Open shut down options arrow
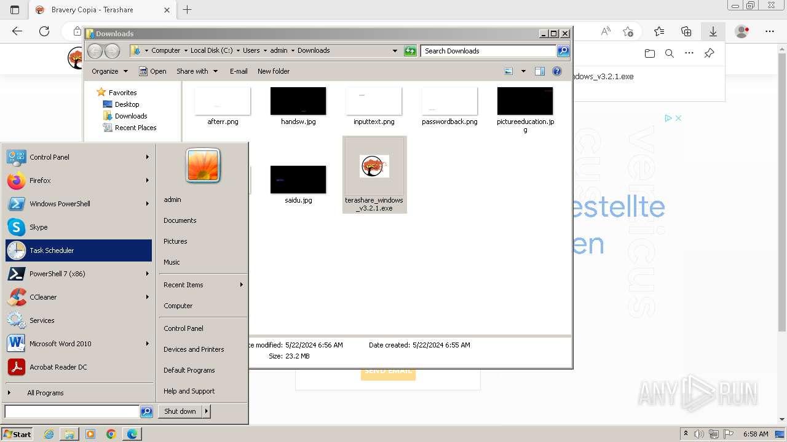Viewport: 787px width, 442px height. pos(207,411)
